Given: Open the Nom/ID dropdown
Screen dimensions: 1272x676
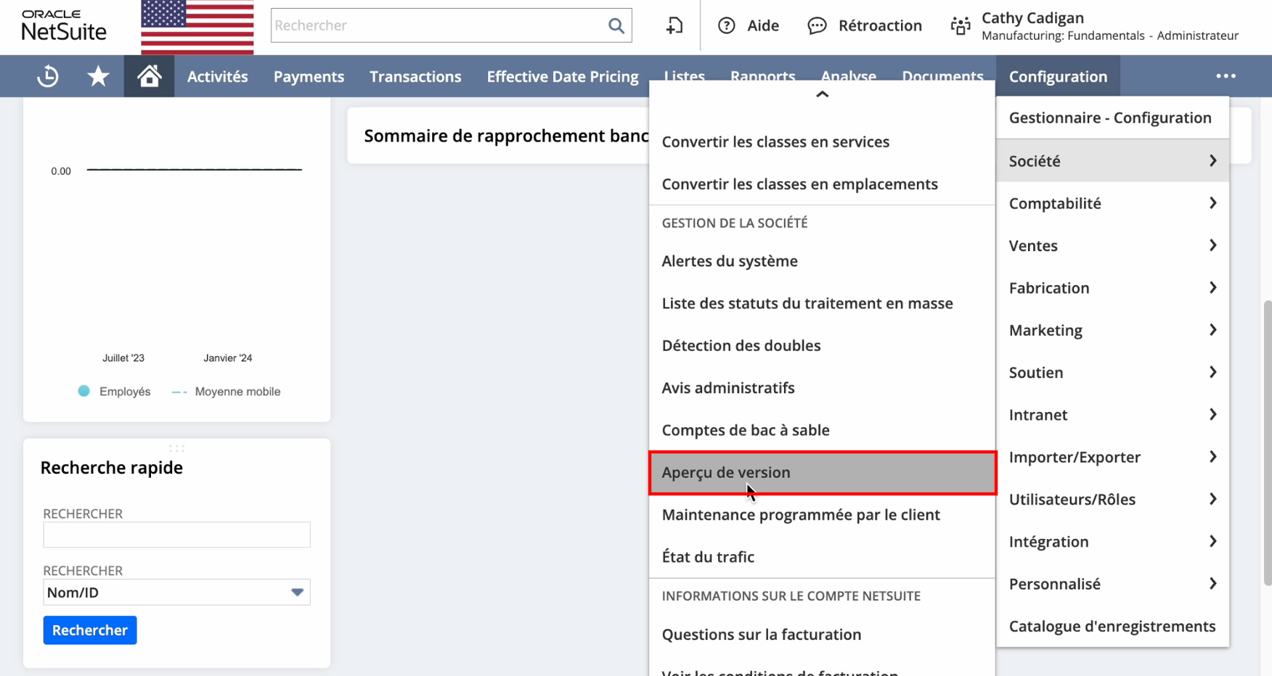Looking at the screenshot, I should point(297,592).
